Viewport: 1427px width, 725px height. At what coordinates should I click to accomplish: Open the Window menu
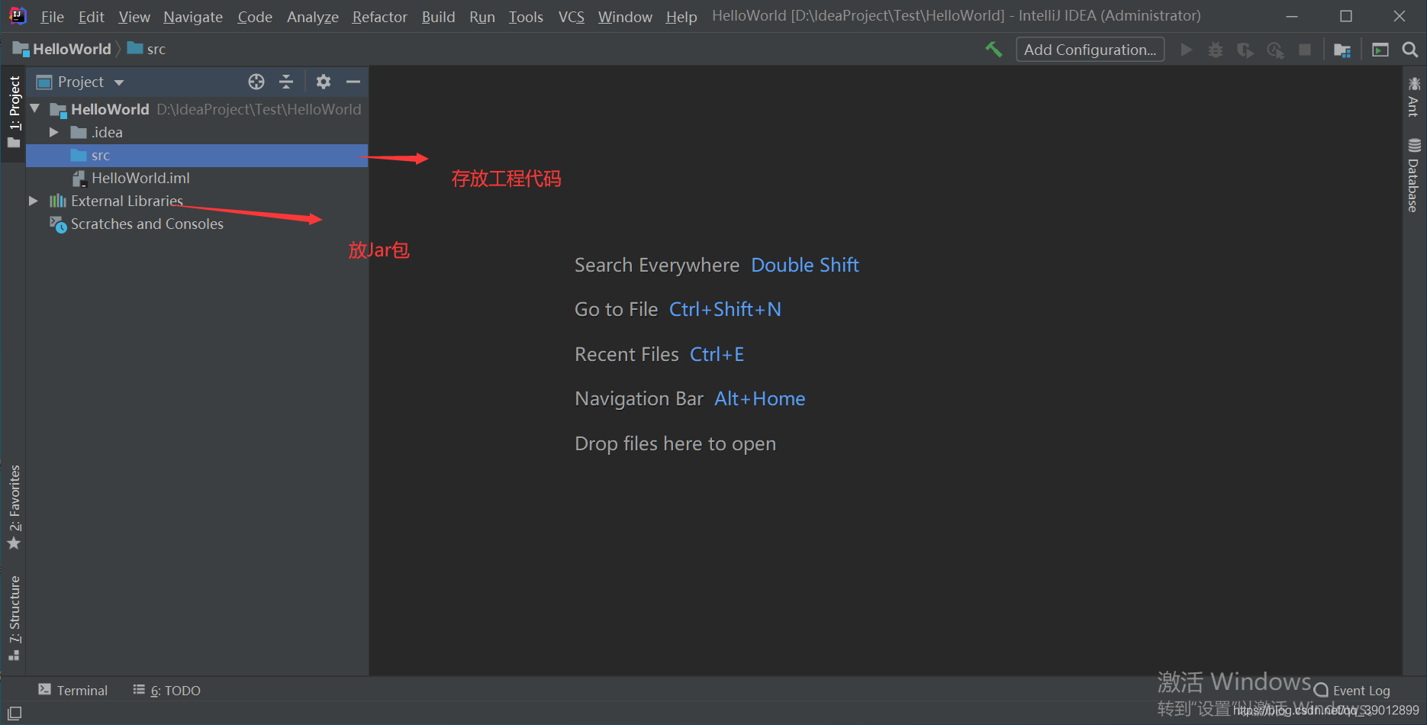tap(625, 16)
